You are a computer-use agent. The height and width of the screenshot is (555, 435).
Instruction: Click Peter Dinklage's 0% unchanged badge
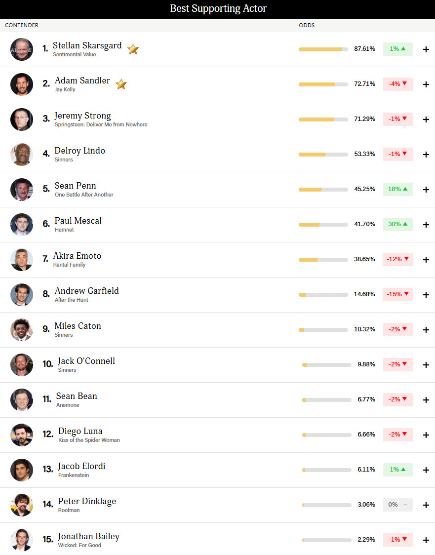coord(397,505)
